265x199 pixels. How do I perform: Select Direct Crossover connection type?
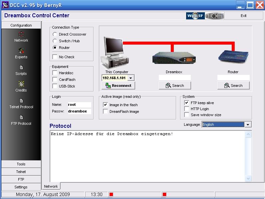coord(55,34)
